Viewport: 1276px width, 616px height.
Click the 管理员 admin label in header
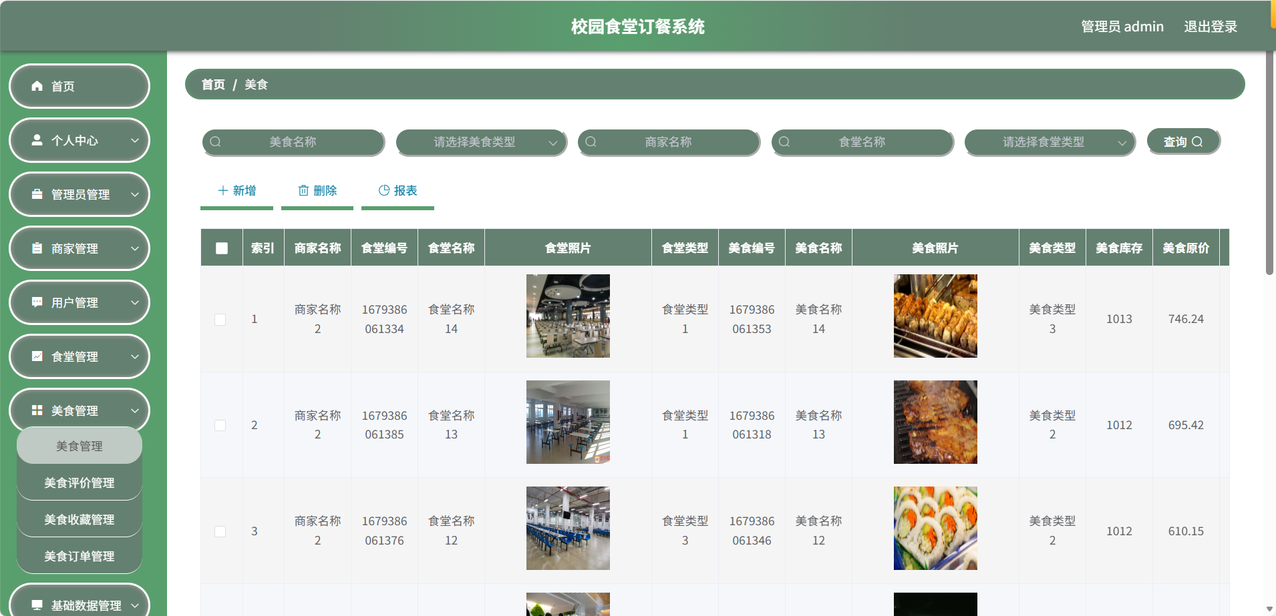[1122, 27]
